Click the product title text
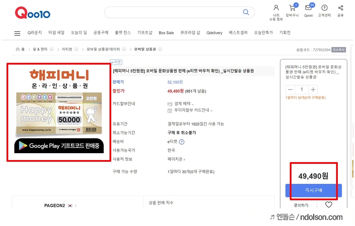 click(183, 71)
